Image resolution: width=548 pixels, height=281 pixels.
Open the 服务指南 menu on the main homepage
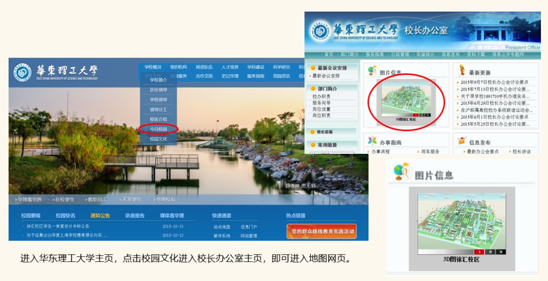point(256,76)
